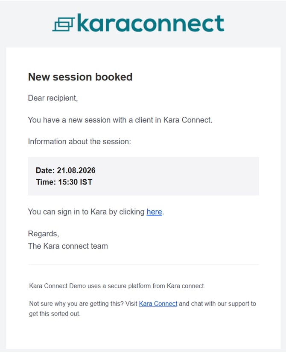
Task: Click empty area of gray session details box
Action: (180, 176)
